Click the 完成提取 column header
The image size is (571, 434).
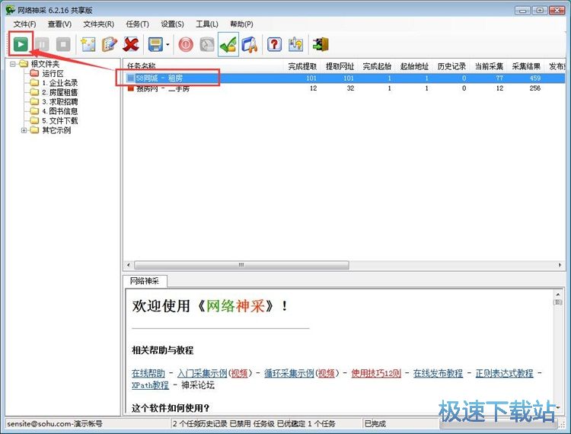click(302, 66)
